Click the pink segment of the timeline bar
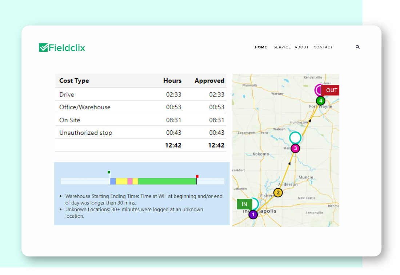The height and width of the screenshot is (275, 400). click(x=130, y=181)
